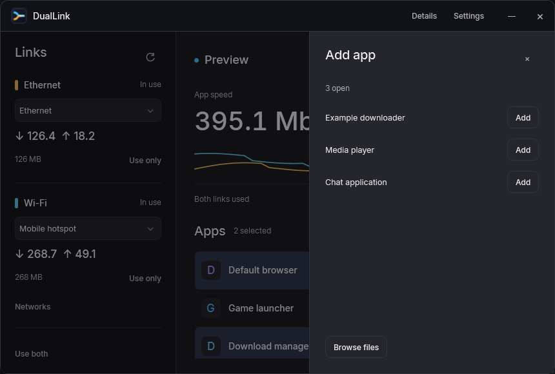Add the Media player app
555x374 pixels.
pyautogui.click(x=523, y=150)
